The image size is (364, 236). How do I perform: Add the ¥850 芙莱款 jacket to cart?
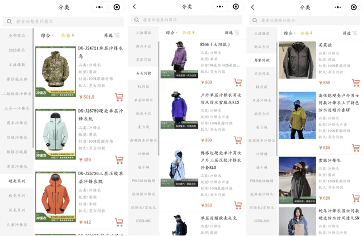356,82
